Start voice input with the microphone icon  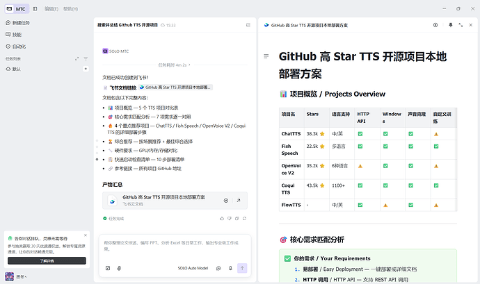pos(230,268)
